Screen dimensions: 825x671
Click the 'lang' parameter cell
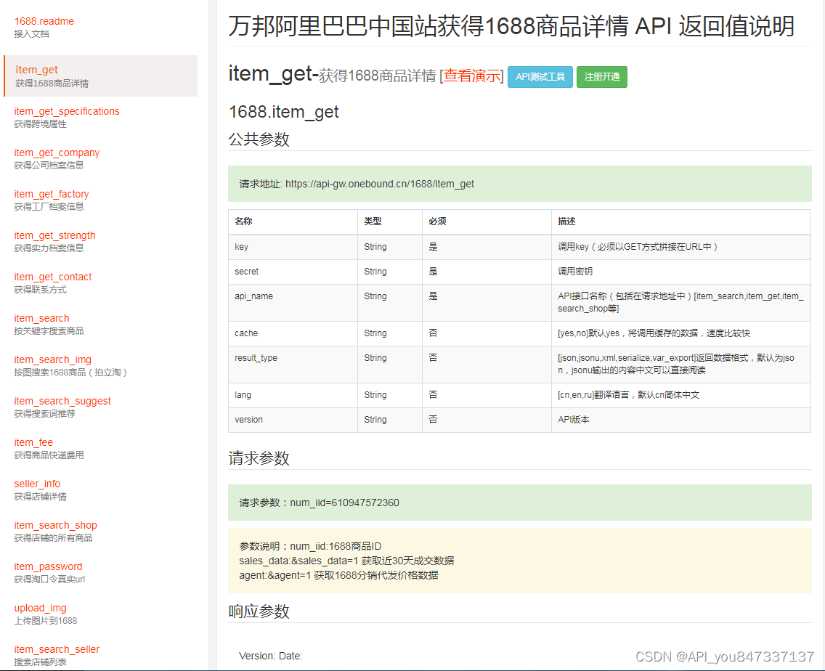click(293, 395)
